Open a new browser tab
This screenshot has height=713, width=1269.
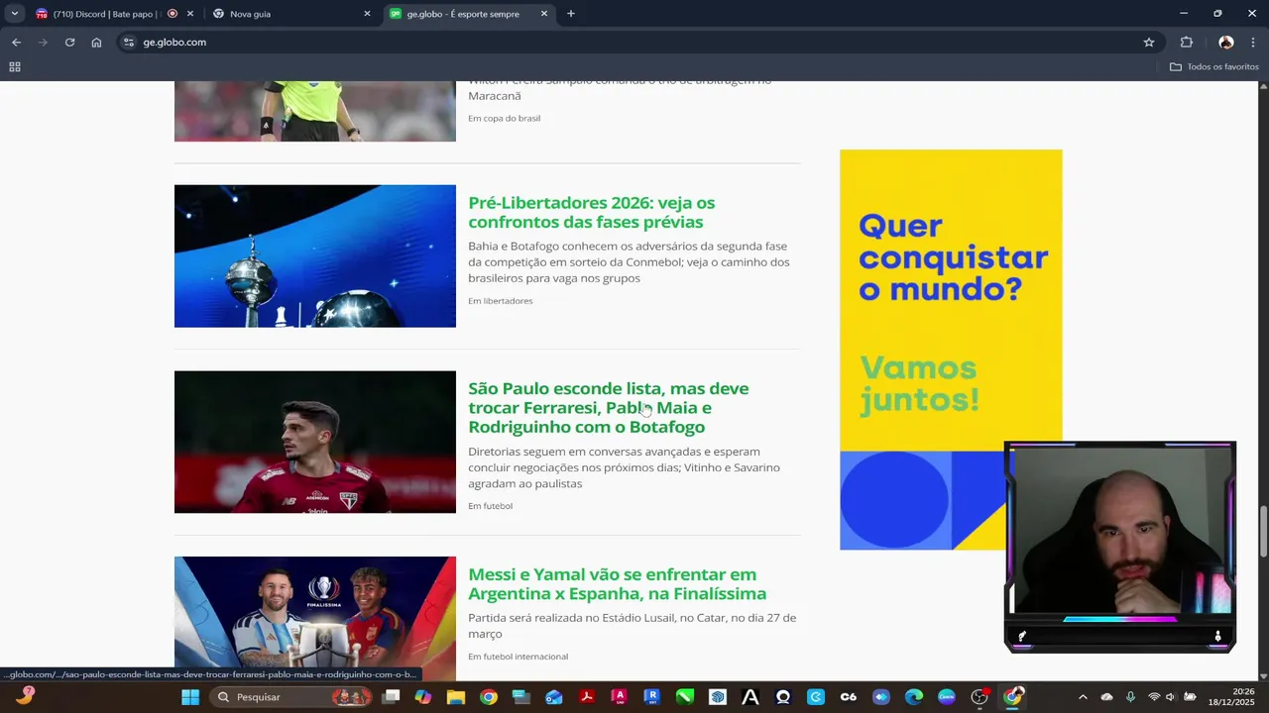click(570, 14)
